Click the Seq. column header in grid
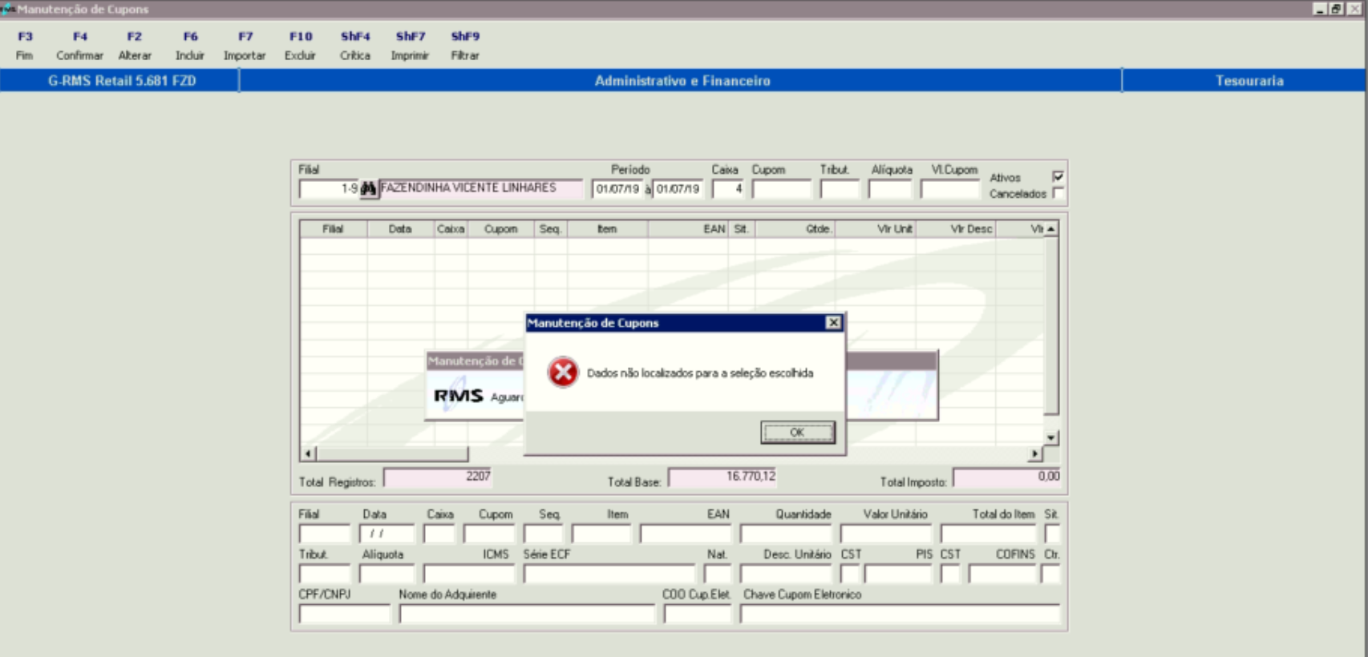1368x657 pixels. 550,229
